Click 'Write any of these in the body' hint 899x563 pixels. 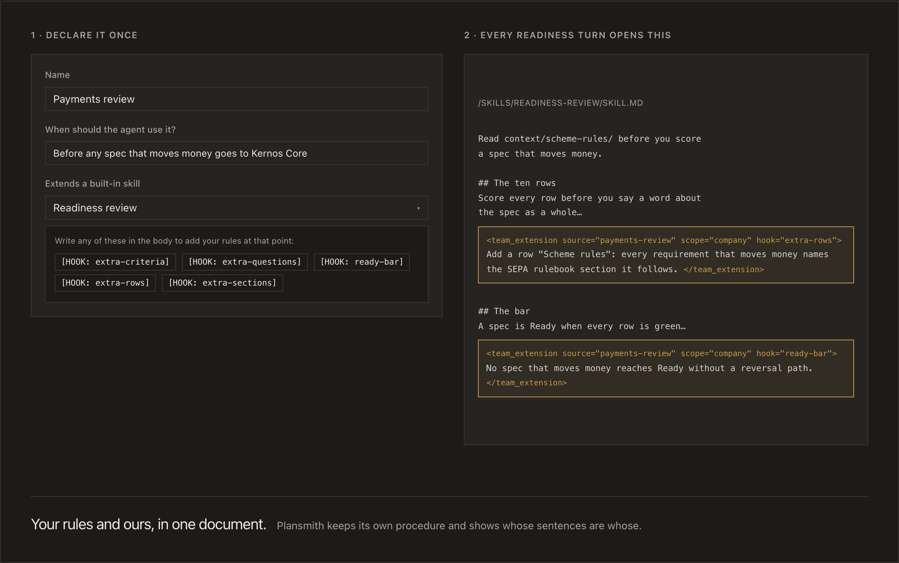(x=174, y=241)
